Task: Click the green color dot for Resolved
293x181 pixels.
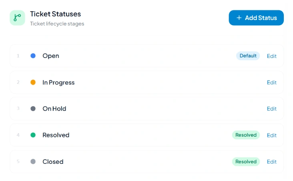Action: 33,135
